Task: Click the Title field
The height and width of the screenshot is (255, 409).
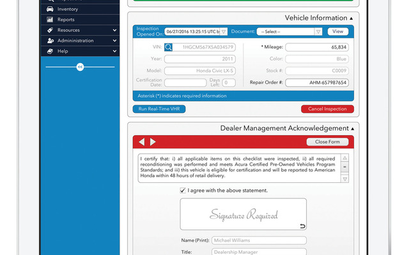Action: [x=259, y=252]
